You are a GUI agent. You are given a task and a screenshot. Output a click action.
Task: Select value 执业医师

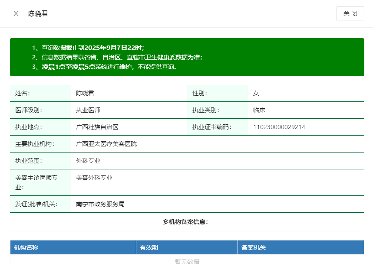click(x=88, y=110)
